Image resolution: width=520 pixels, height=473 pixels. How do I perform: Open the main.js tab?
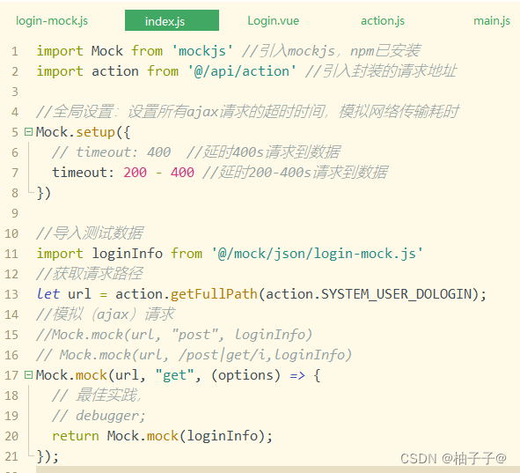pos(492,20)
